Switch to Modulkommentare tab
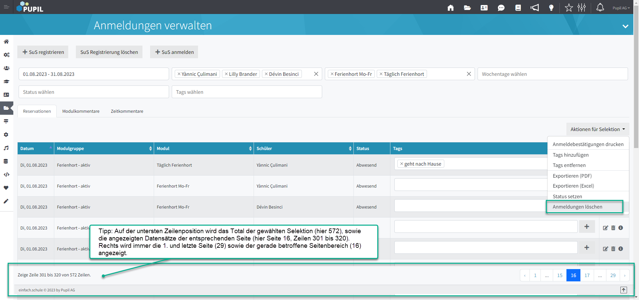639x300 pixels. (81, 111)
